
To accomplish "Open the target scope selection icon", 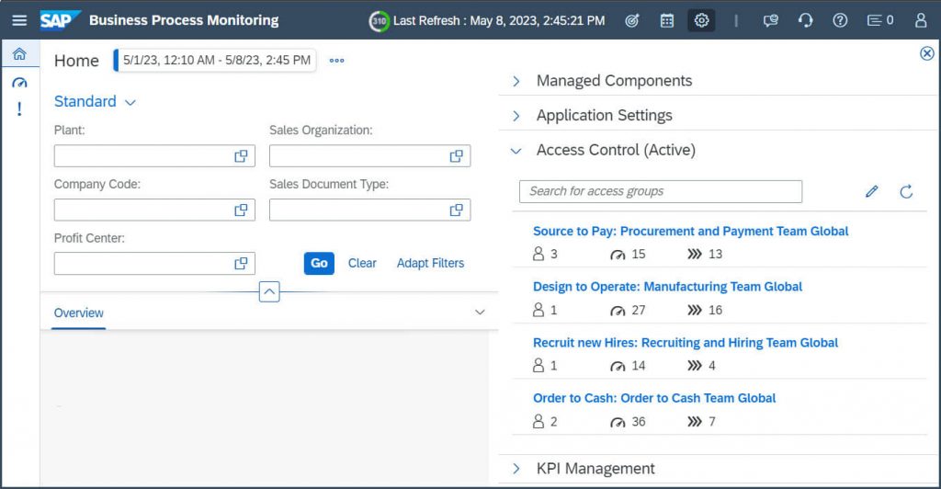I will click(632, 21).
